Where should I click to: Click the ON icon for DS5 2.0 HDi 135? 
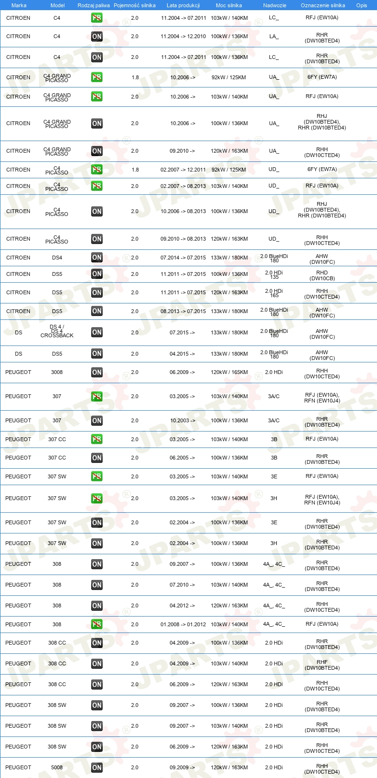(97, 274)
